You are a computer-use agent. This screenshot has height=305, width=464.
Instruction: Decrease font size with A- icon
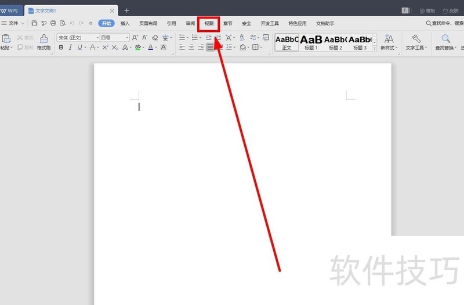click(x=144, y=38)
